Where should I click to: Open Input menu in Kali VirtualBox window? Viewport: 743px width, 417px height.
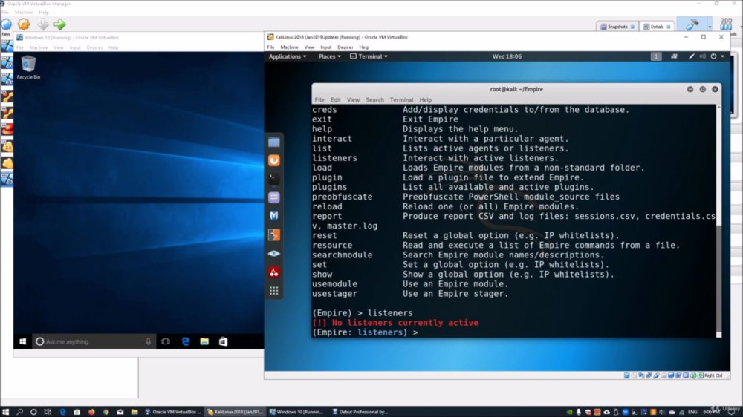click(x=325, y=47)
